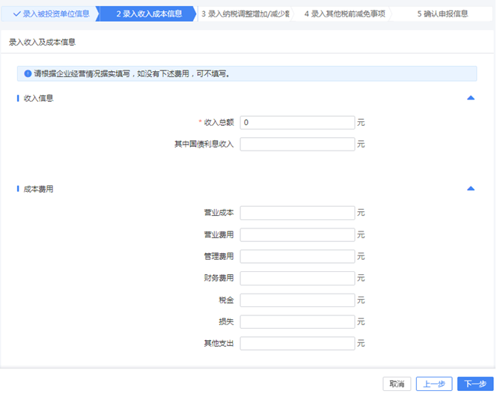500x400 pixels.
Task: Collapse the 收入信息 section
Action: (x=471, y=98)
